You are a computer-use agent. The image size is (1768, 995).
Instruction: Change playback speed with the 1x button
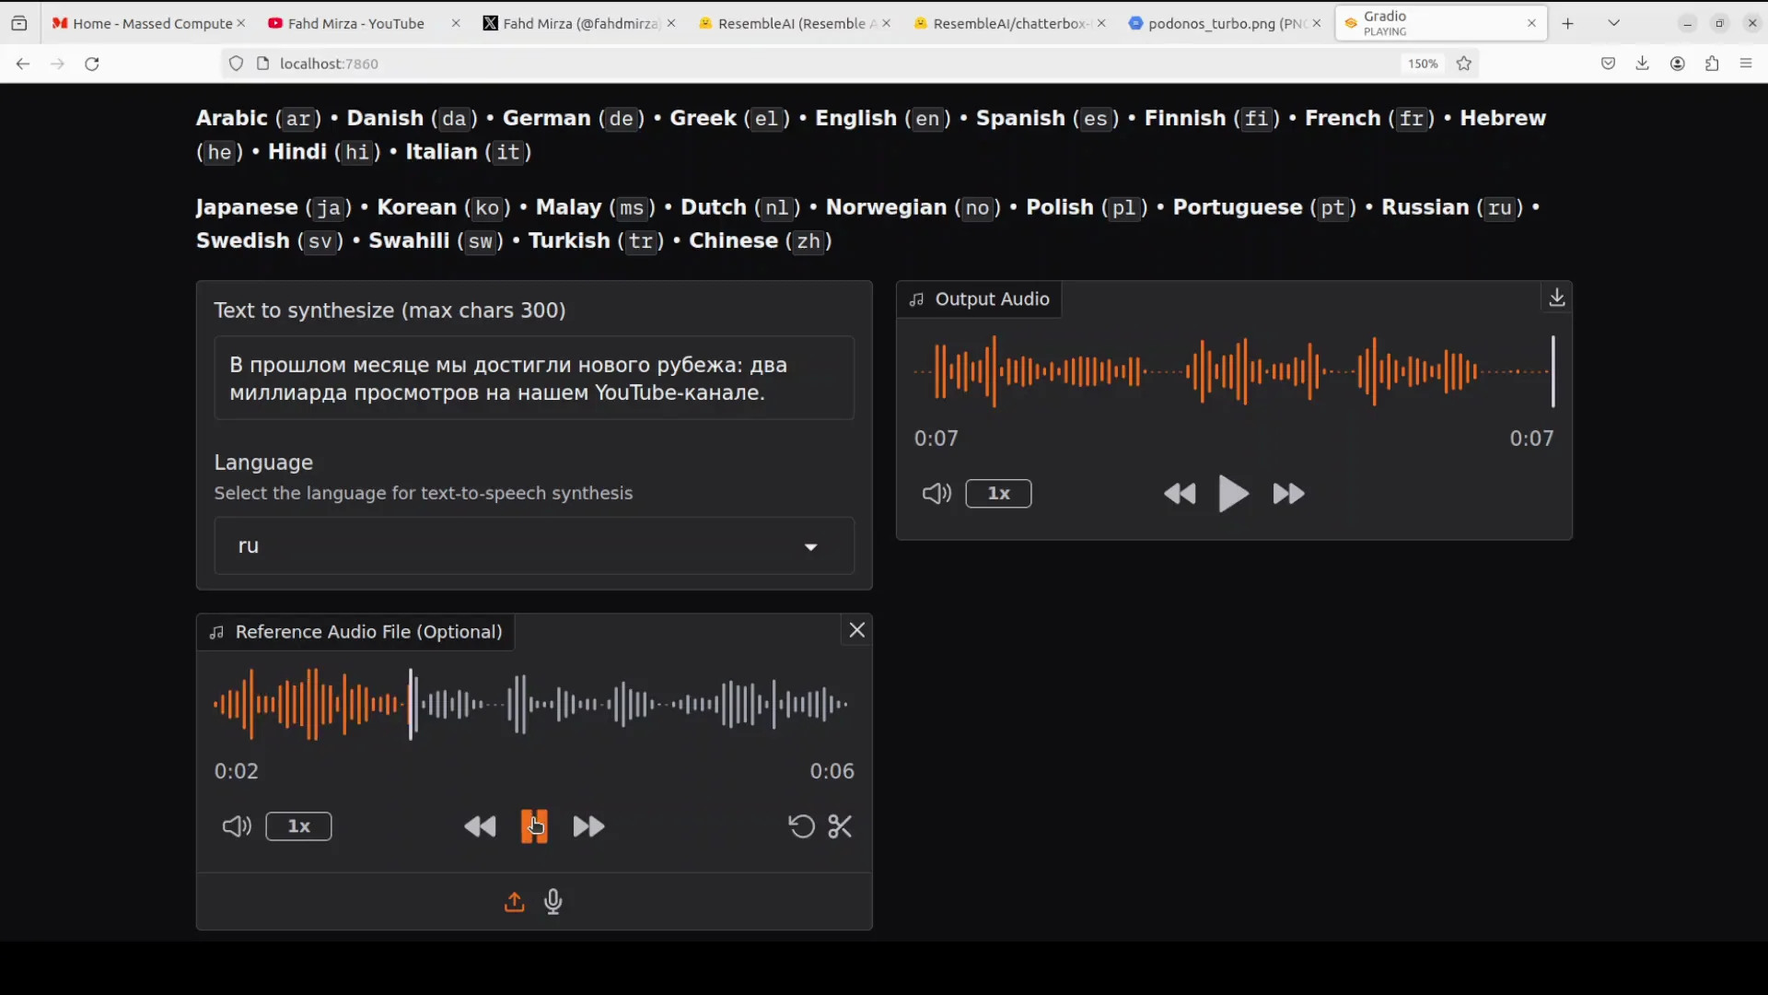[x=297, y=826]
